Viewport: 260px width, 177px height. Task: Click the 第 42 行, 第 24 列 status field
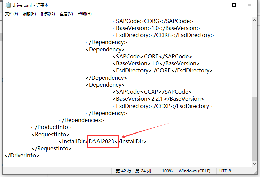[133, 171]
